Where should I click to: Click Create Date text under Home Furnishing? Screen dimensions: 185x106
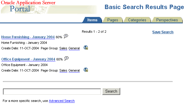coord(20,48)
